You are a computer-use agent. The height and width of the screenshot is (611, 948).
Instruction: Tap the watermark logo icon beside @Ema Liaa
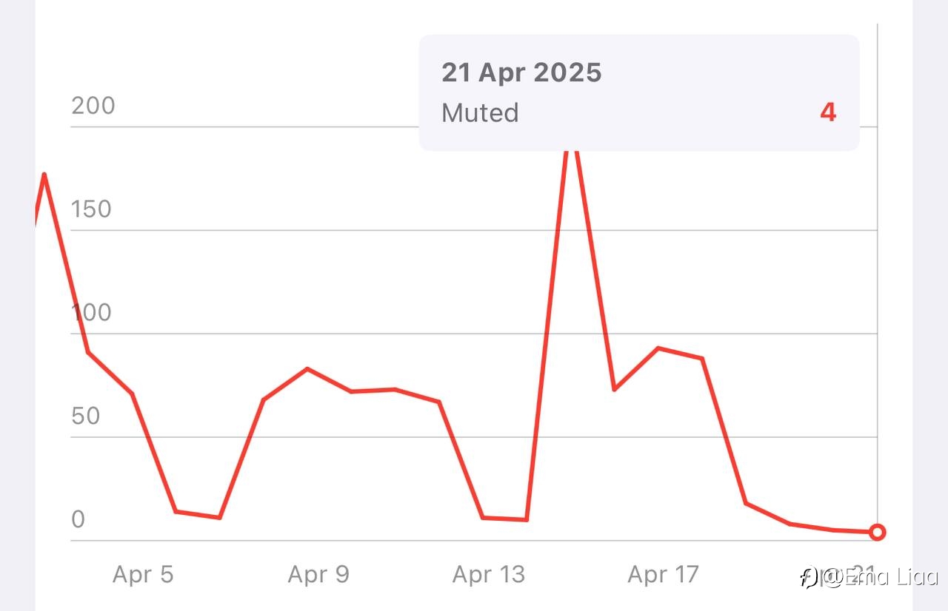point(809,577)
